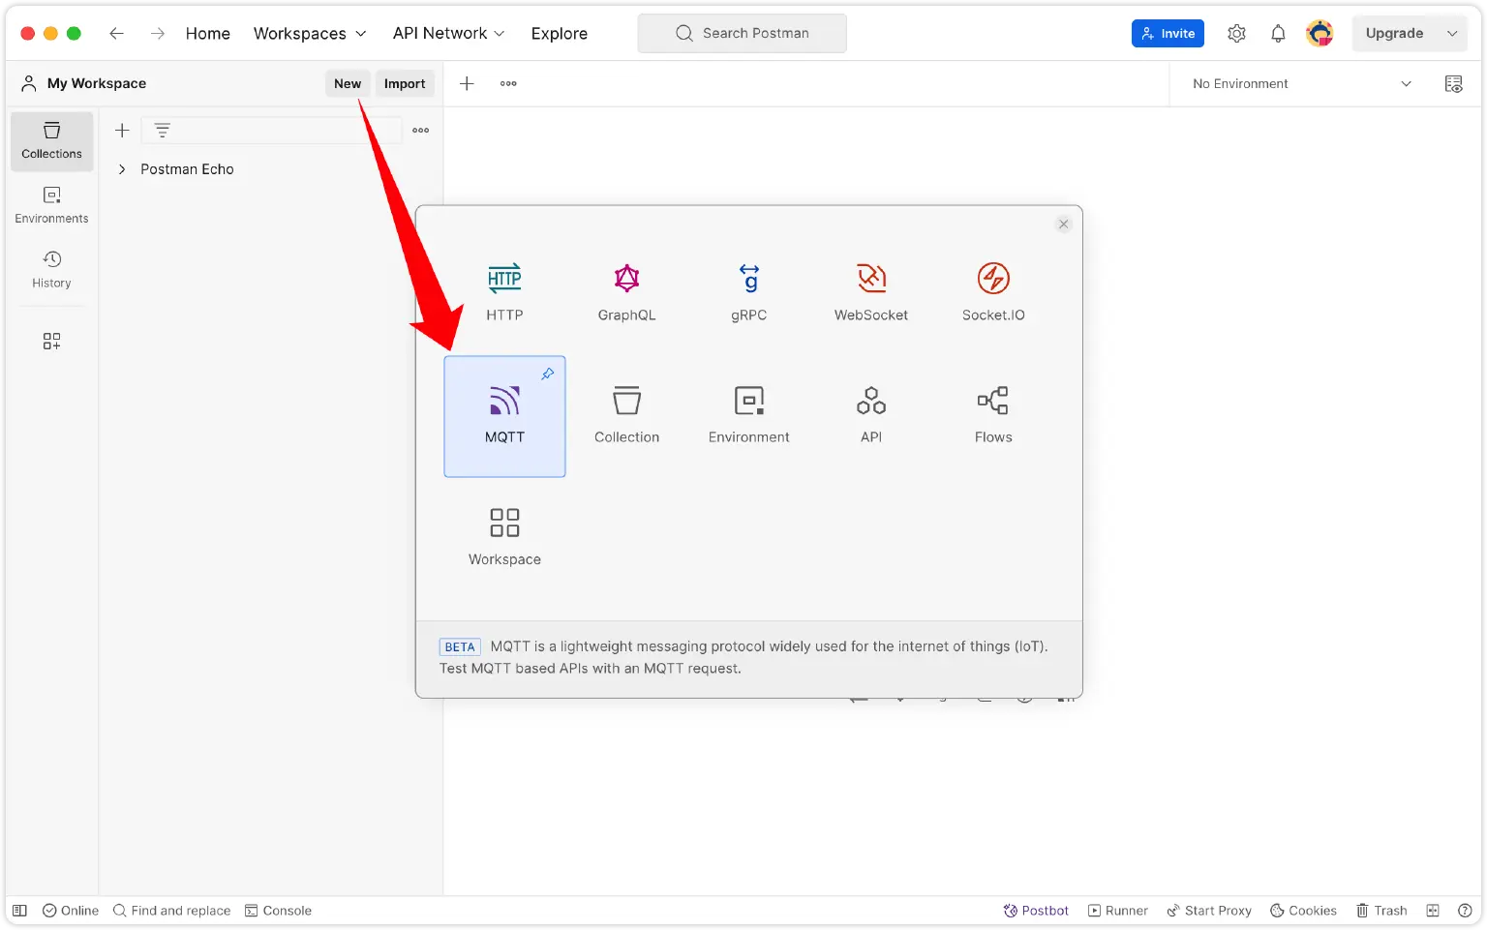The width and height of the screenshot is (1487, 930).
Task: Create a new GraphQL request
Action: click(x=625, y=290)
